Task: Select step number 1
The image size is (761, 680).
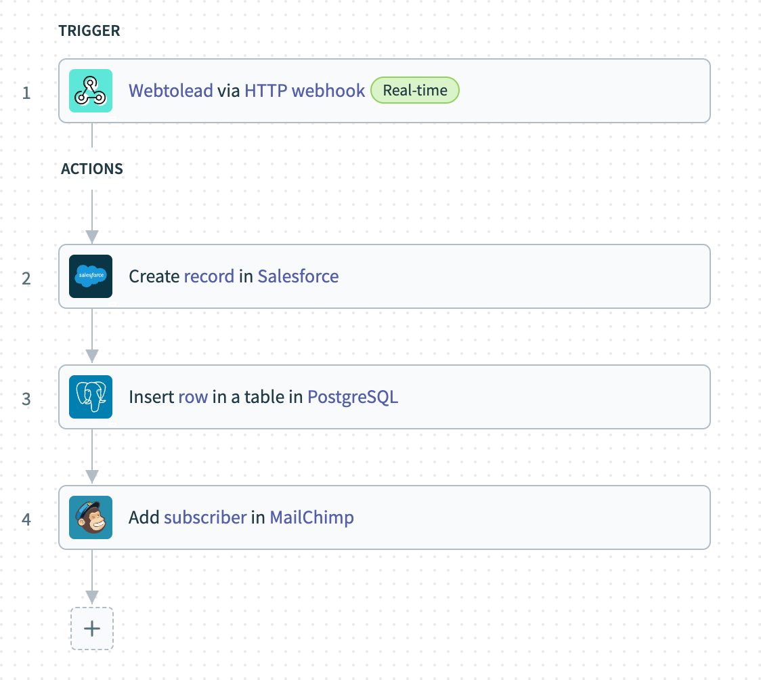Action: [x=26, y=92]
